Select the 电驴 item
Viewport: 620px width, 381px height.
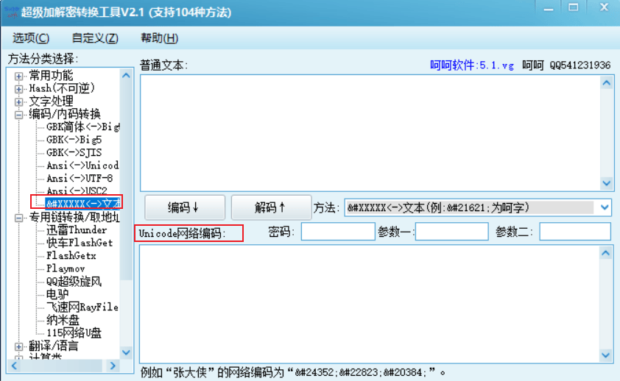[x=57, y=294]
